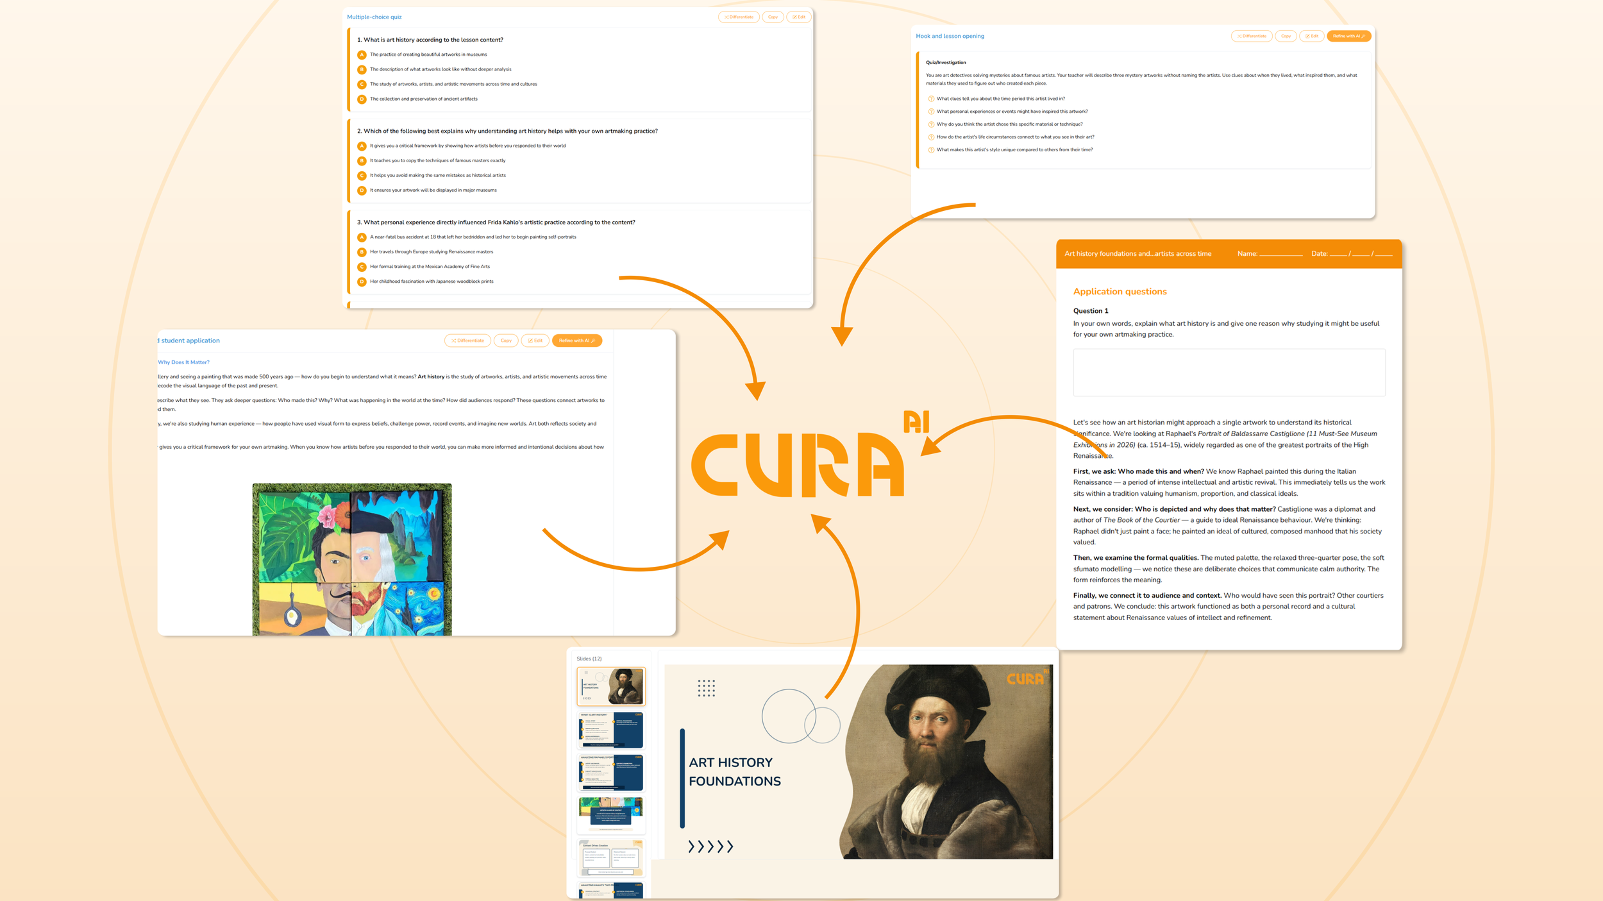
Task: Copy the student application content
Action: tap(506, 341)
